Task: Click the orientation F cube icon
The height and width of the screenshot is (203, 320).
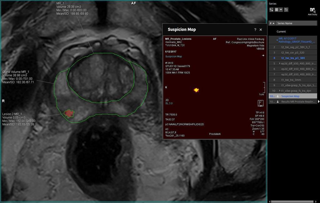Action: point(260,103)
